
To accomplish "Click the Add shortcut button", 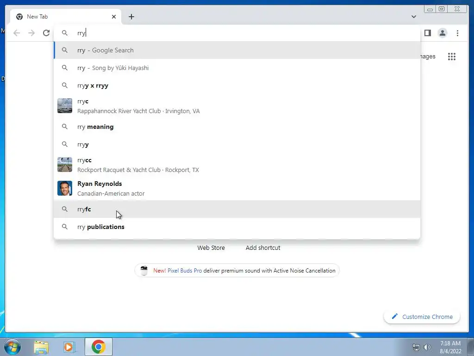I will coord(263,248).
